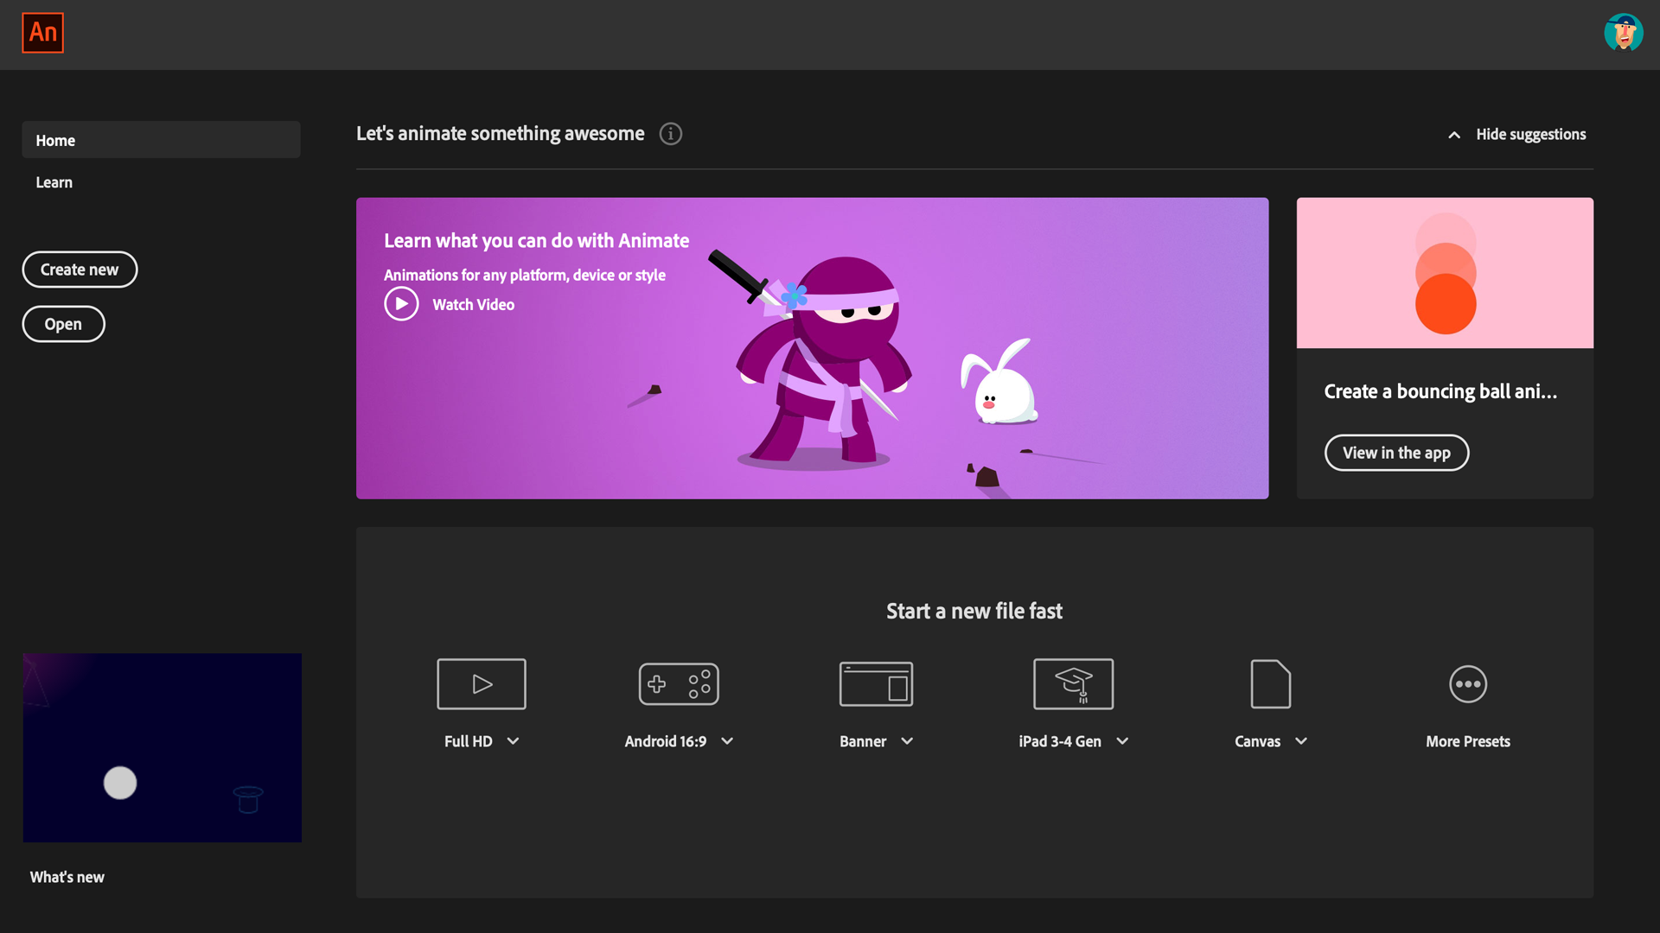The width and height of the screenshot is (1660, 933).
Task: Click the More Presets label
Action: [1468, 741]
